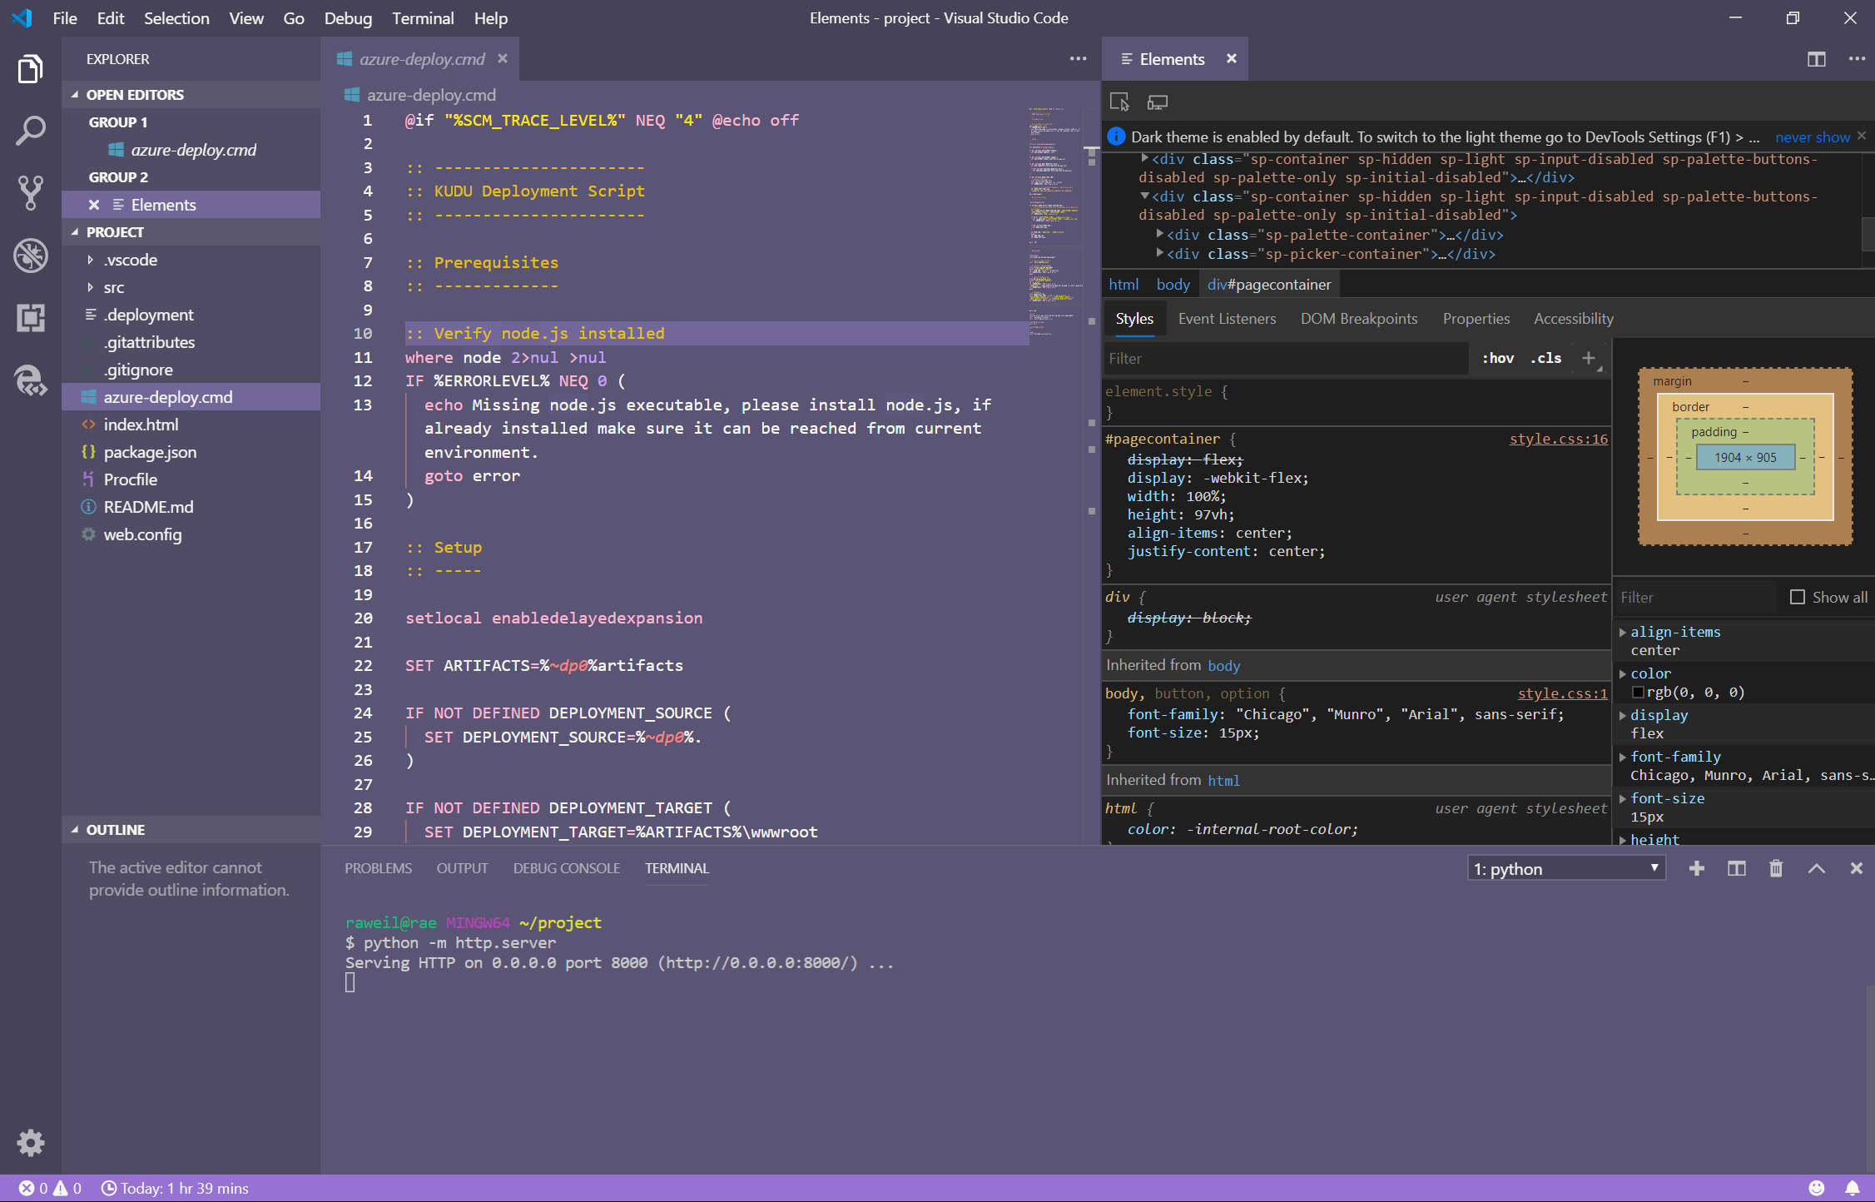Click the Styles filter input field

coord(1282,358)
